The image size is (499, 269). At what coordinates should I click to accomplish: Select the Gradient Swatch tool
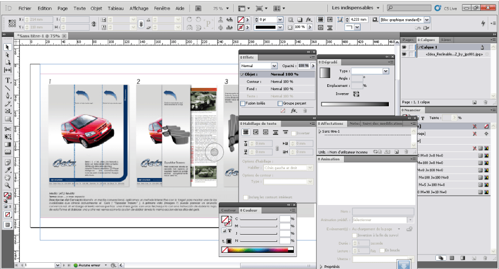coord(8,144)
